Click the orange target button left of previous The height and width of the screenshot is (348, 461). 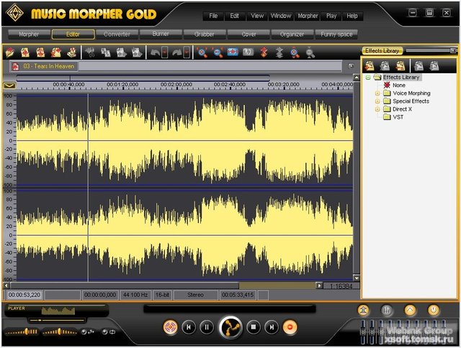pyautogui.click(x=171, y=327)
